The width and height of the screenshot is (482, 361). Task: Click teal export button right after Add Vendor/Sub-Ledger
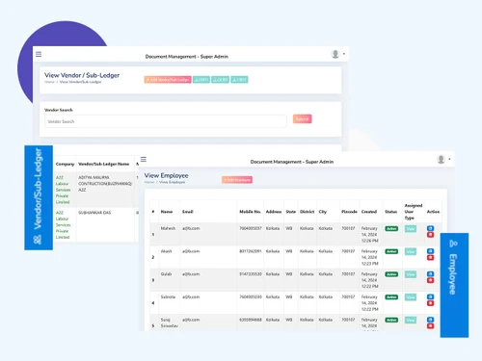(x=201, y=80)
